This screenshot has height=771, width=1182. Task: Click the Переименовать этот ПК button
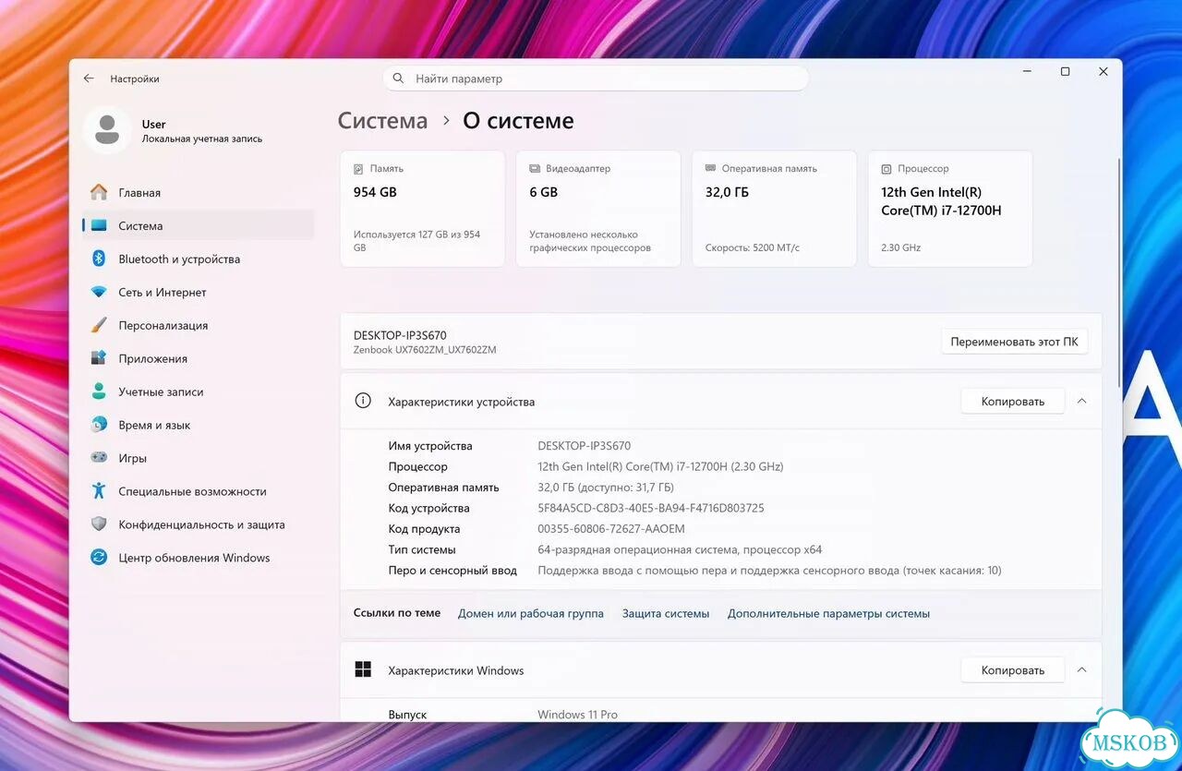pos(1014,342)
